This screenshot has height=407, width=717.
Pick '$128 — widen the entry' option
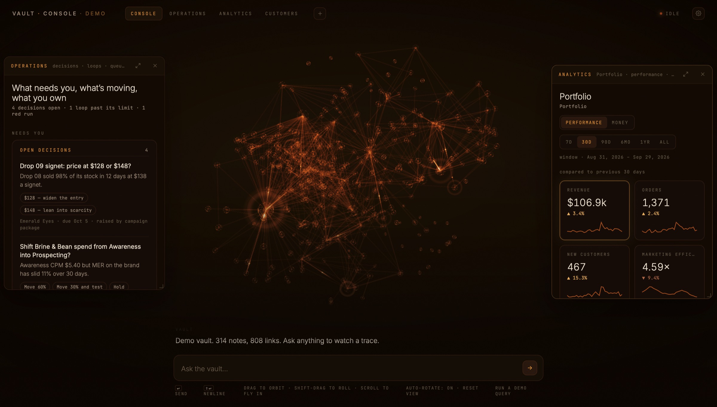(54, 198)
